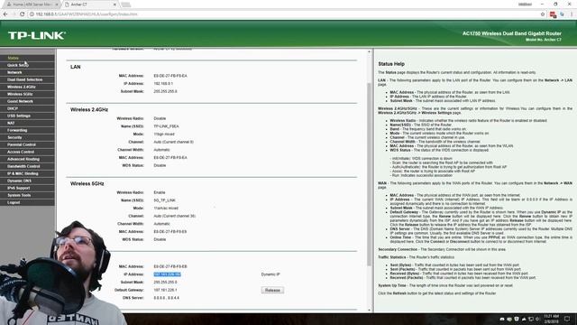
Task: Restore down the Chrome window
Action: [x=555, y=4]
